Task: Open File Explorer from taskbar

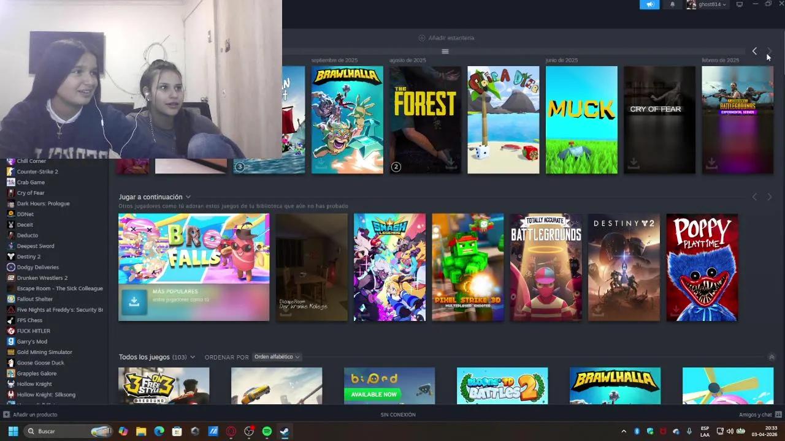Action: tap(141, 431)
